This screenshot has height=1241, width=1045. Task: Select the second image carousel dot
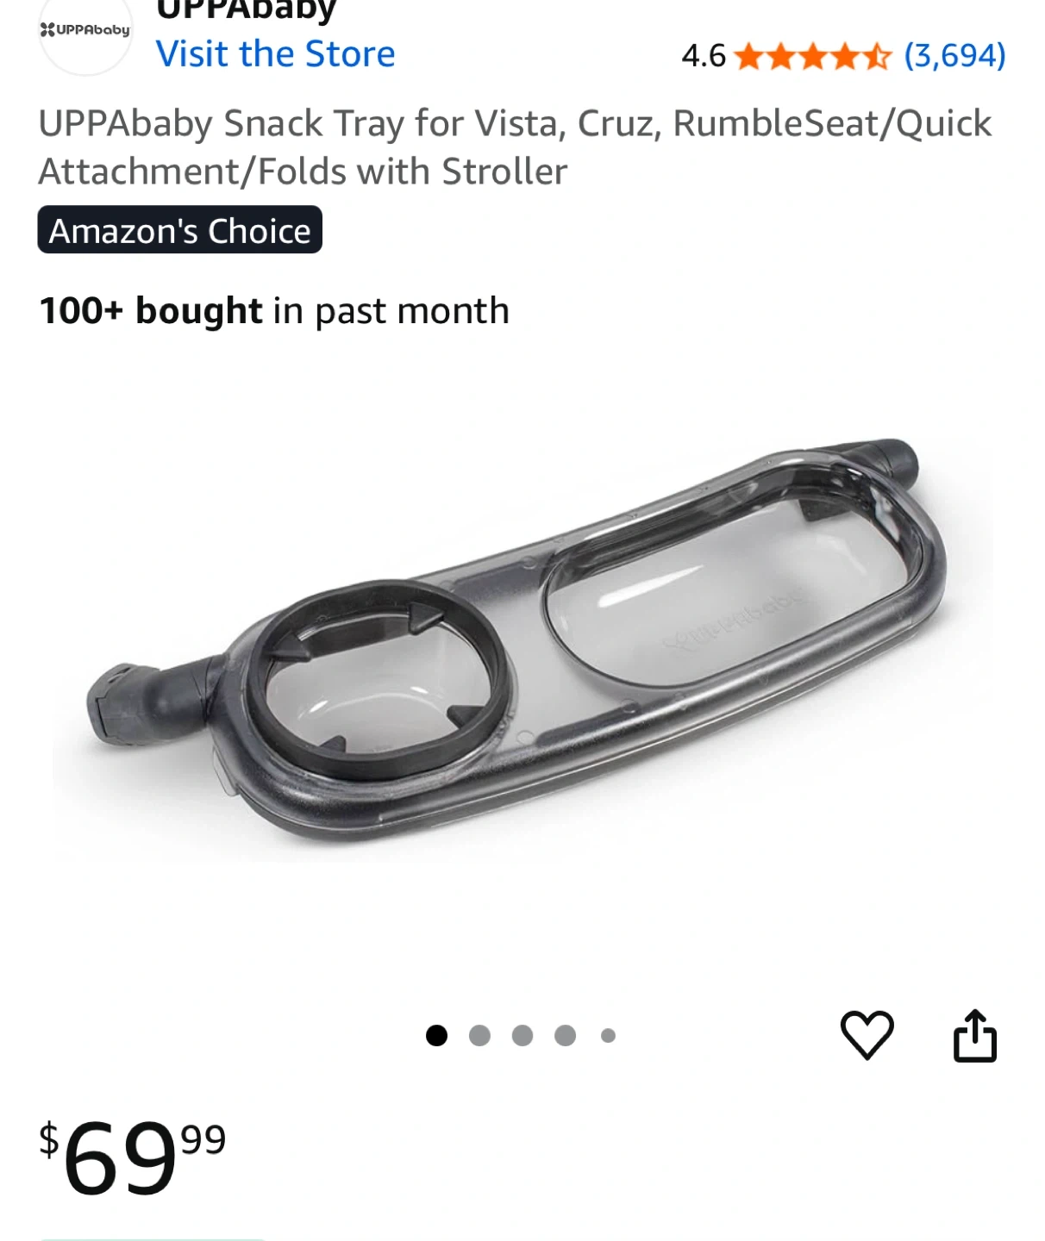[479, 1035]
